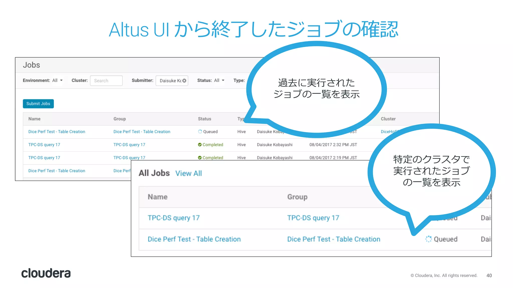Click the Completed check icon for 2:19 PM job
Image resolution: width=513 pixels, height=288 pixels.
click(200, 158)
